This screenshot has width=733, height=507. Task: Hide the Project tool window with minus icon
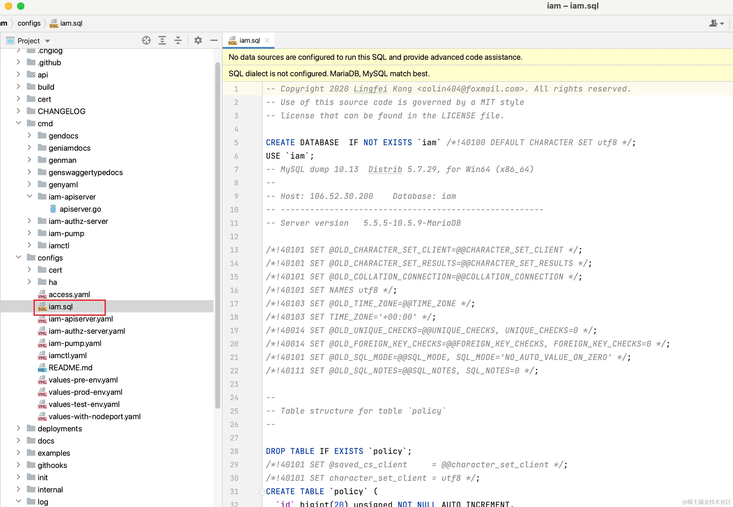[x=214, y=40]
